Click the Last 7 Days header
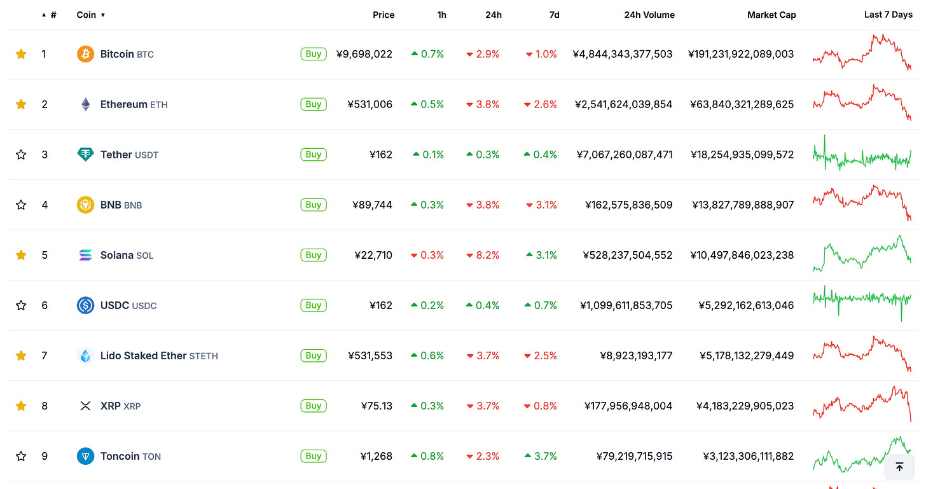This screenshot has width=926, height=489. [888, 15]
